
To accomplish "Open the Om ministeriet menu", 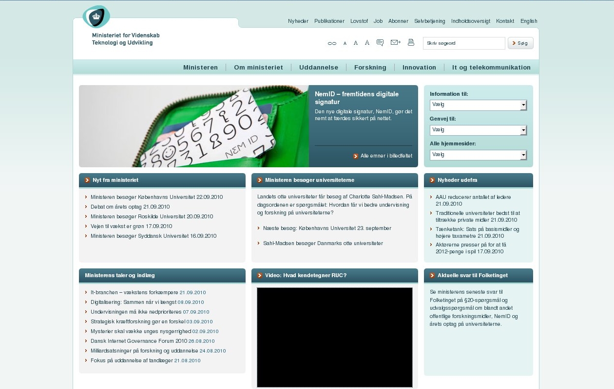I will pos(258,68).
